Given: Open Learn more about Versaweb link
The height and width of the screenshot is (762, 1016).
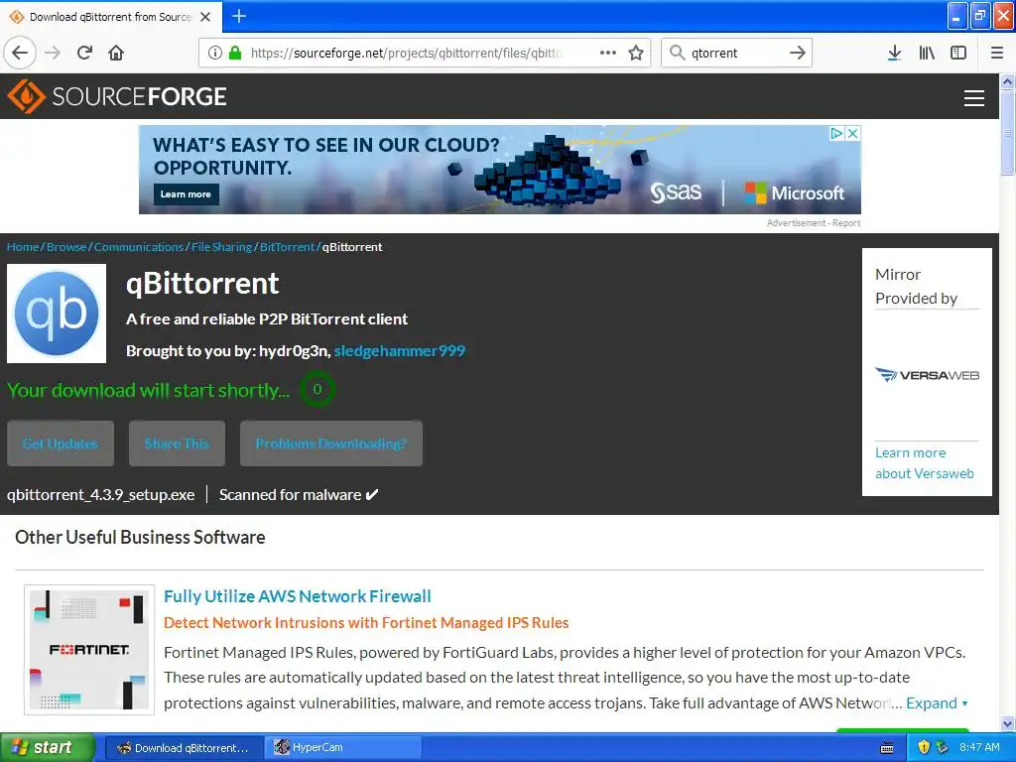Looking at the screenshot, I should pos(925,462).
